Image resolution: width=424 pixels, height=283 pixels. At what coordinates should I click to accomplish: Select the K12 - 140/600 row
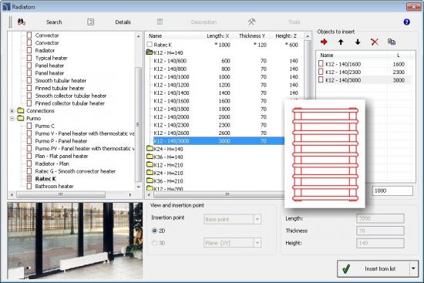(x=226, y=61)
